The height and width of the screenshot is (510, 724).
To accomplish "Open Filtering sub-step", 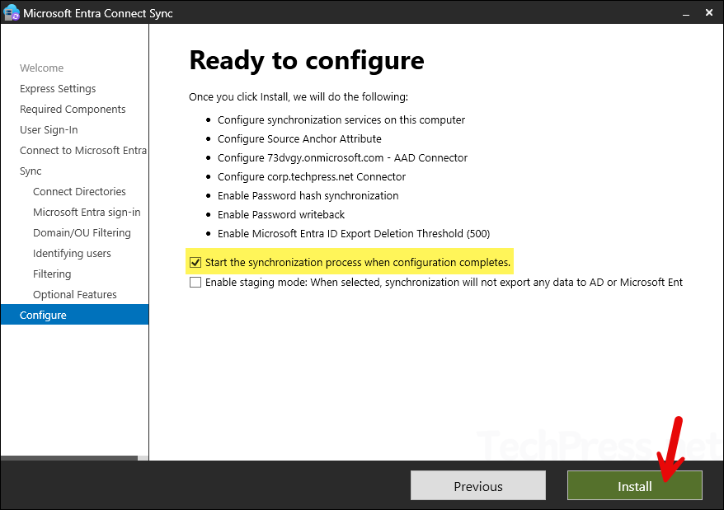I will (x=52, y=274).
